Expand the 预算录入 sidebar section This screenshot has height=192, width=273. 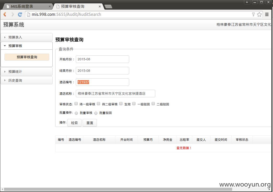[27, 37]
